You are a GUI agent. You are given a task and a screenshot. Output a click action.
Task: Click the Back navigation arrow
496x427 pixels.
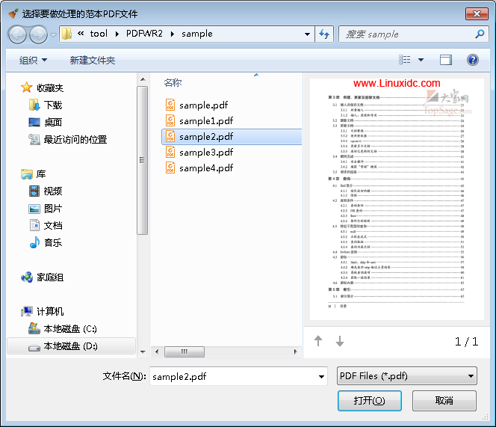point(17,34)
